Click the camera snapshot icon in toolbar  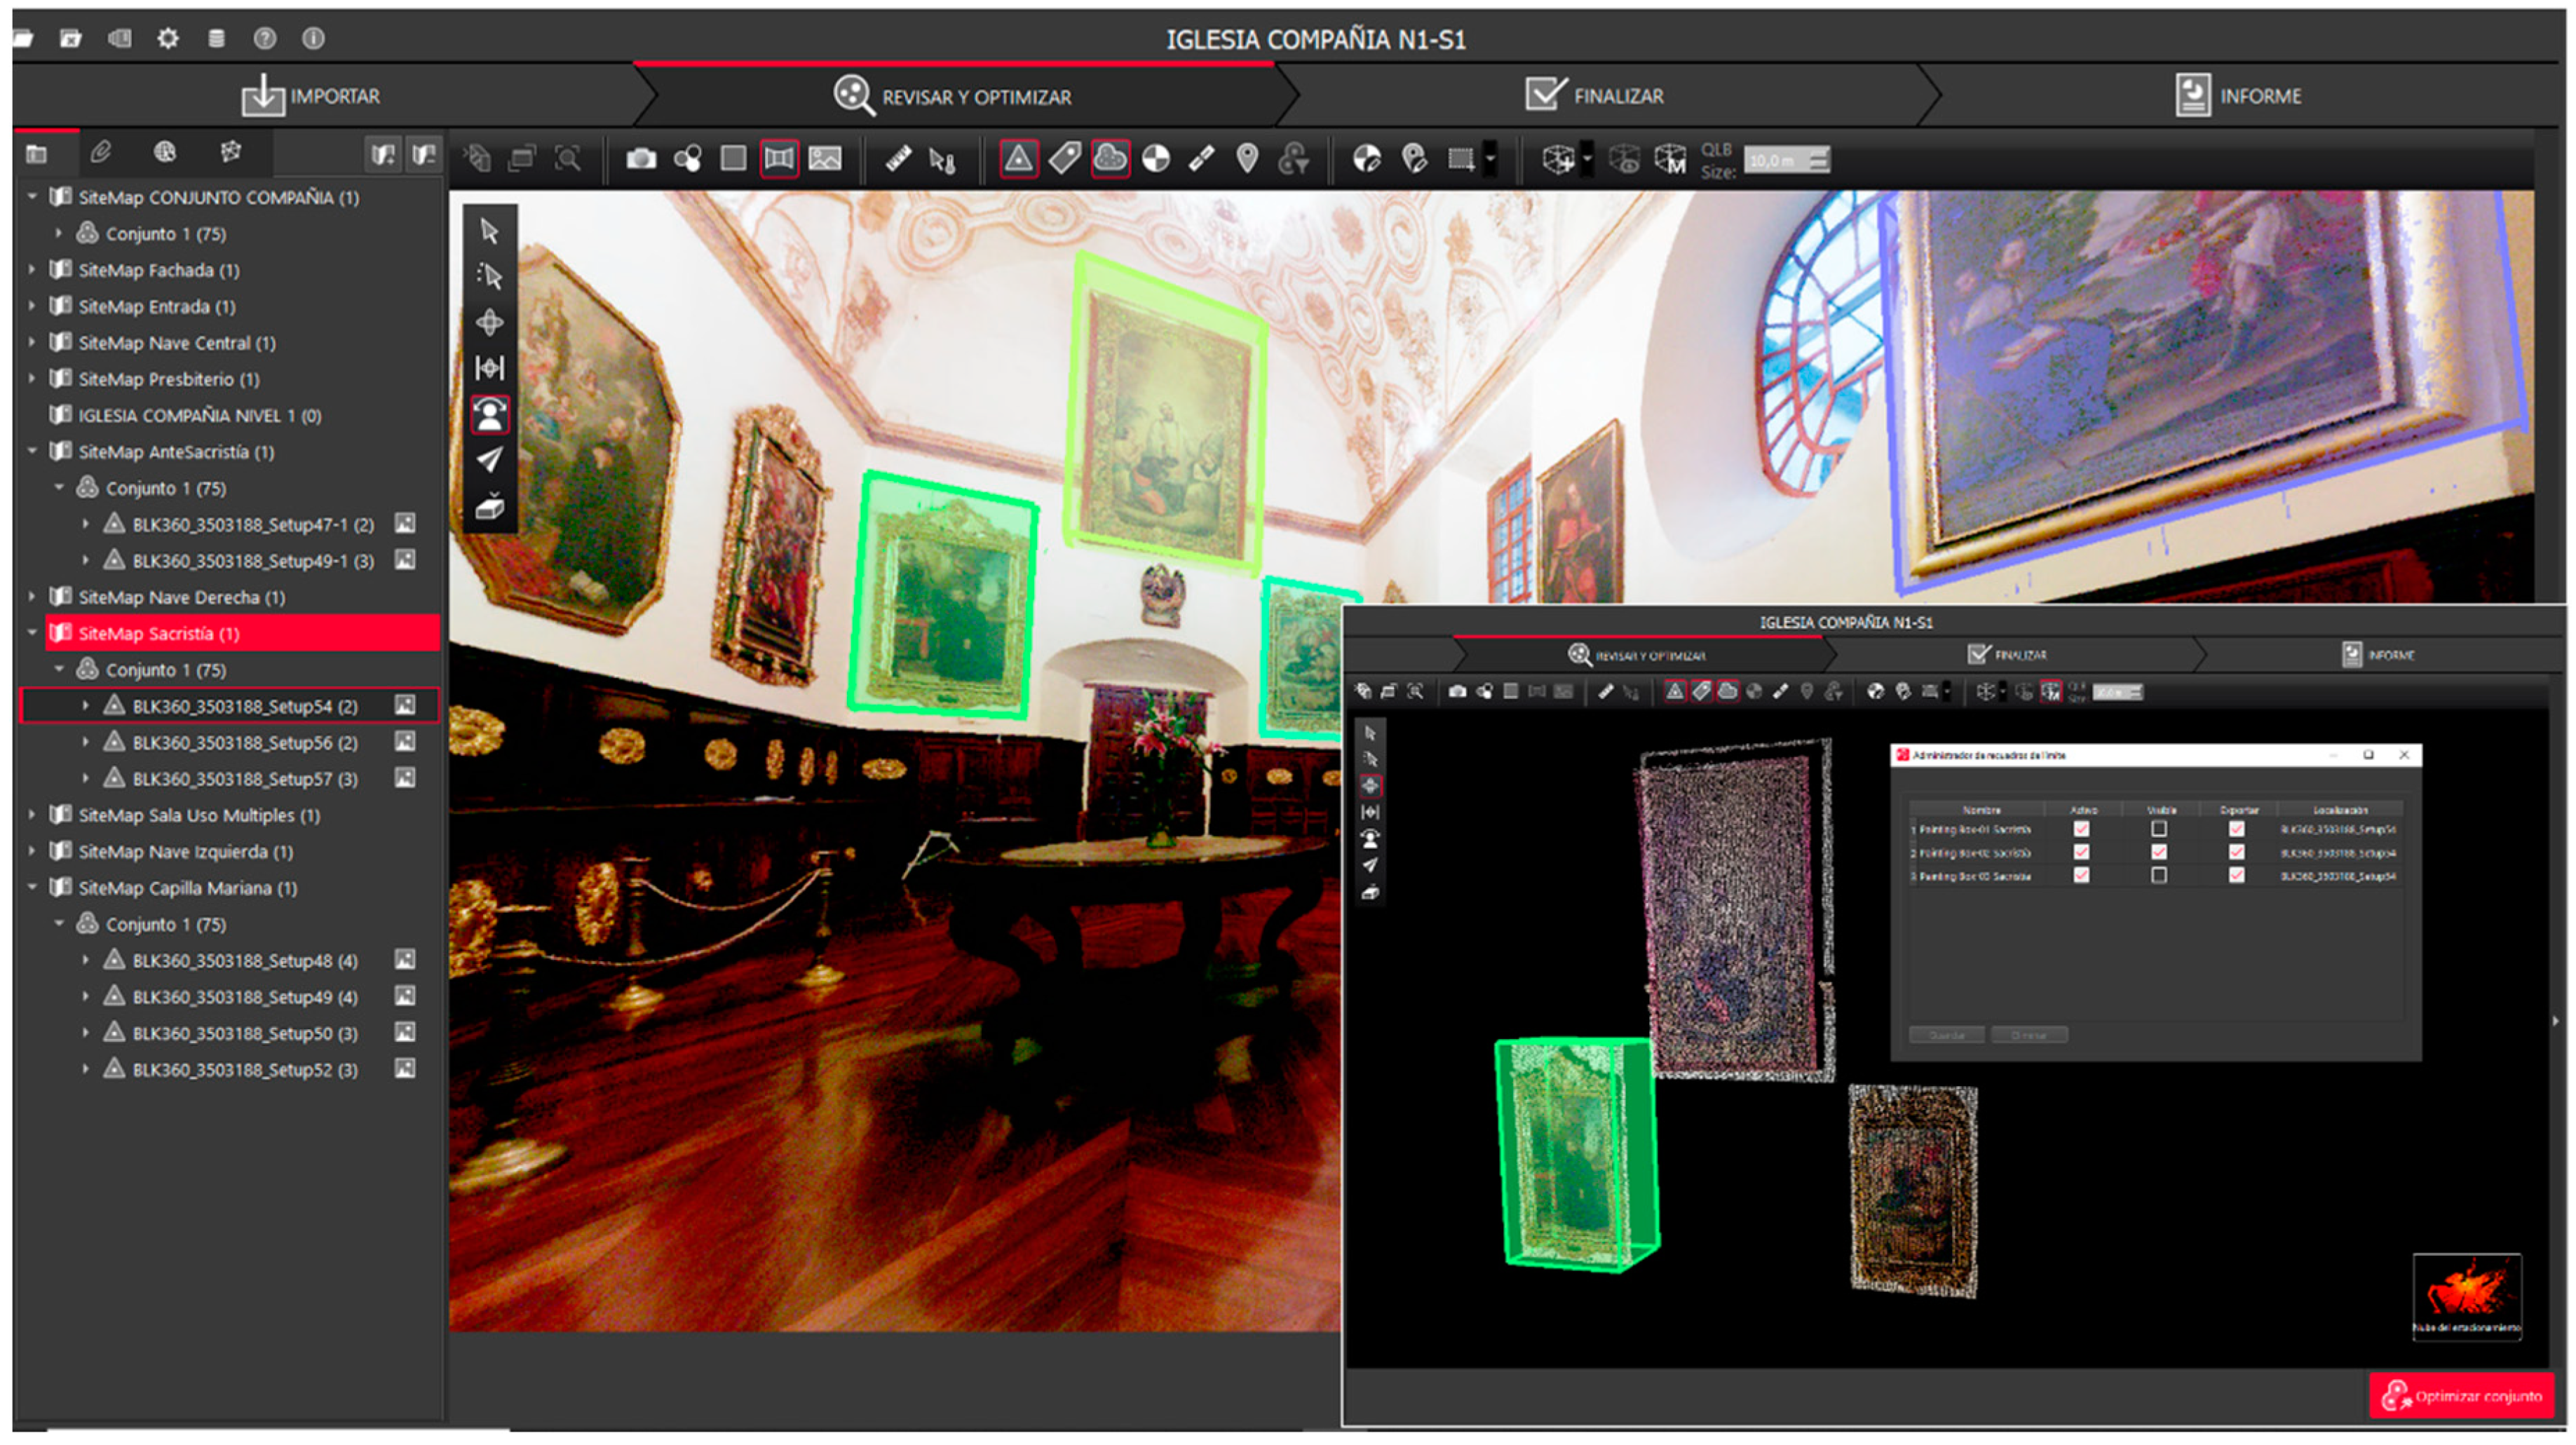[x=641, y=159]
